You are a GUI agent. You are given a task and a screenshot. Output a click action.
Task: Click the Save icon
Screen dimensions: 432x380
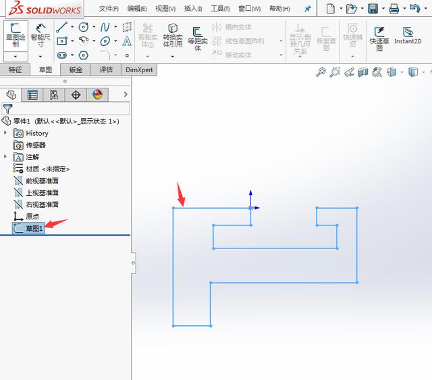click(x=373, y=9)
